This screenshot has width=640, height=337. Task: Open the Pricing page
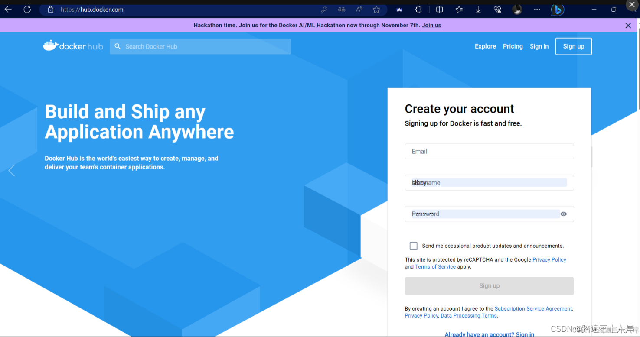(x=513, y=46)
